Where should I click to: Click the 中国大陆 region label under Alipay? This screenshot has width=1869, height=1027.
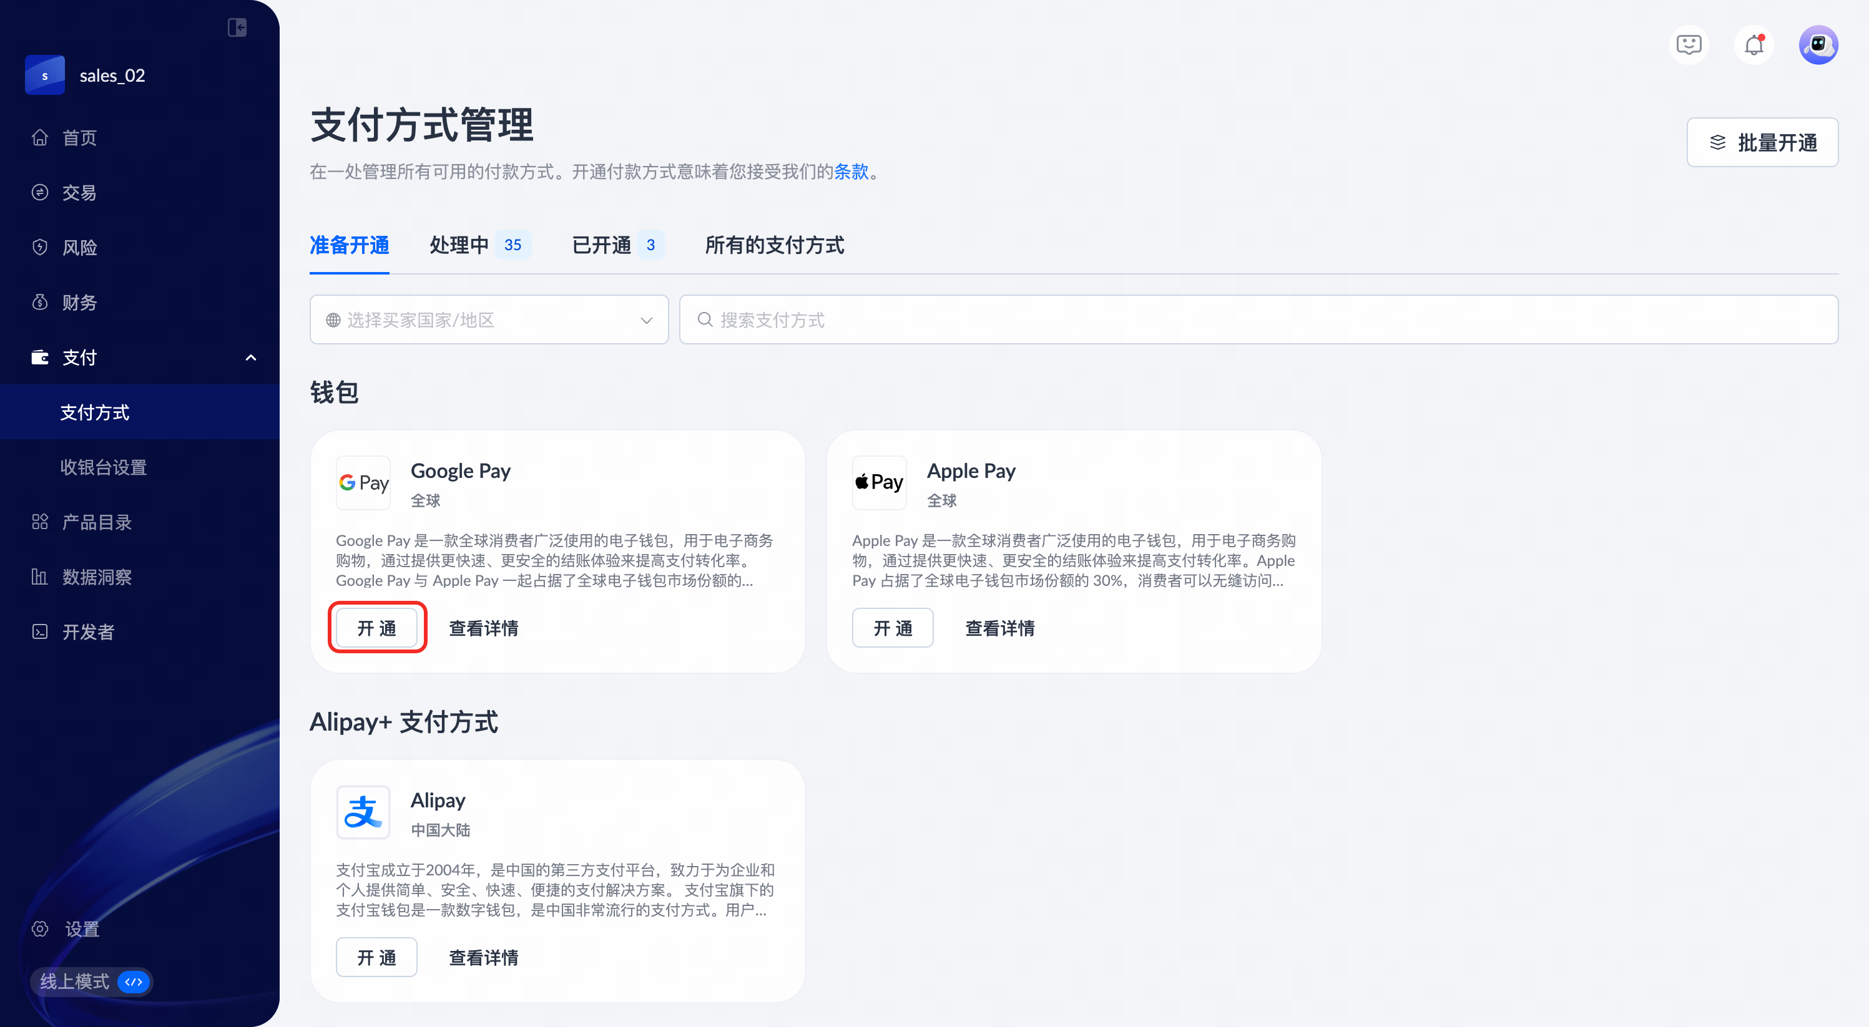pos(440,830)
